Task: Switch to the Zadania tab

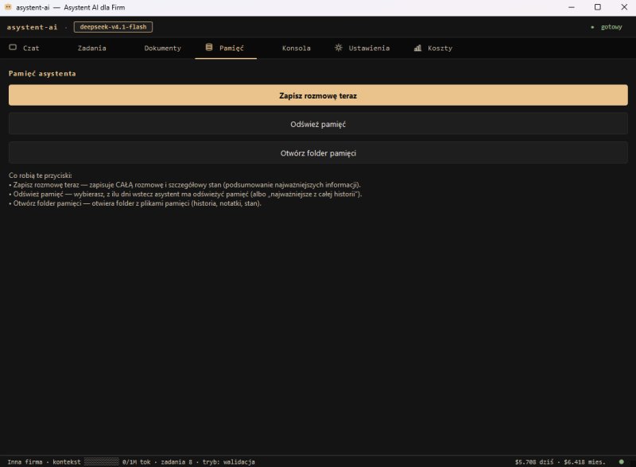Action: [x=92, y=48]
